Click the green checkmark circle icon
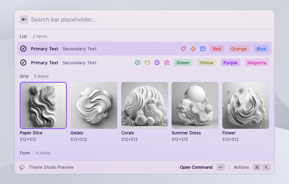Image resolution: width=289 pixels, height=184 pixels. (x=138, y=63)
